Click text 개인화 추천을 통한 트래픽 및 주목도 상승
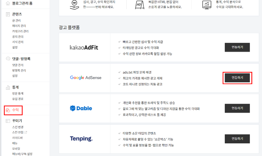The height and width of the screenshot is (156, 262). point(149,103)
